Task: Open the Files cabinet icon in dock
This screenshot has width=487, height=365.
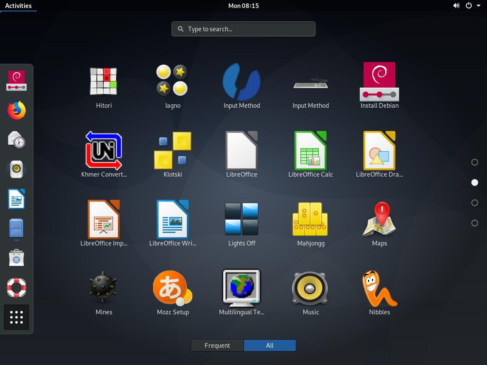Action: tap(16, 229)
